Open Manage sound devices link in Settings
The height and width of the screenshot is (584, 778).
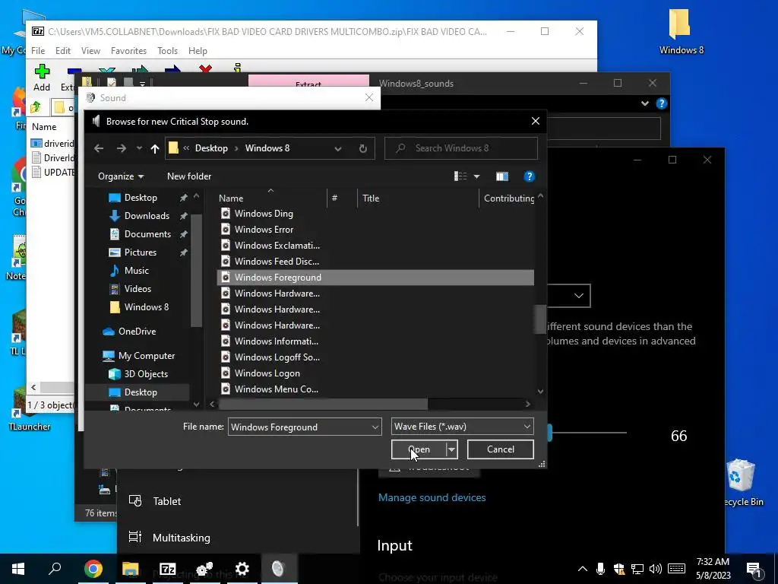click(432, 497)
